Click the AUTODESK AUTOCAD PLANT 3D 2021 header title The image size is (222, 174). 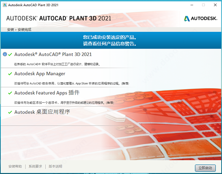[58, 18]
